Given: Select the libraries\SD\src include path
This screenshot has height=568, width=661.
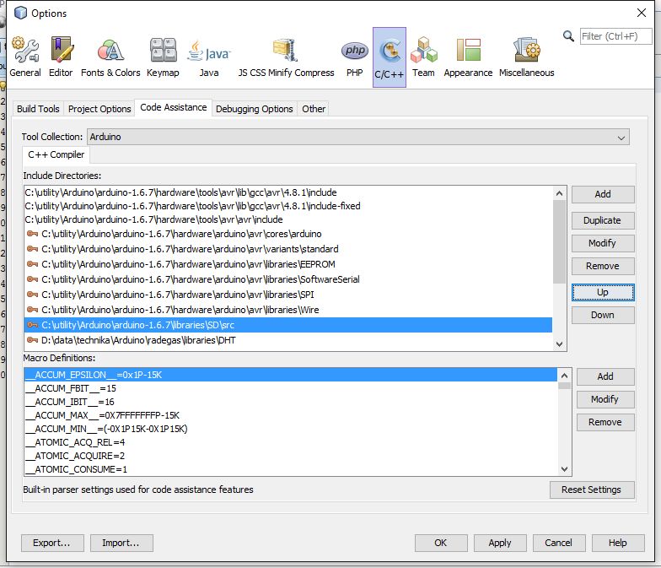Looking at the screenshot, I should [288, 325].
